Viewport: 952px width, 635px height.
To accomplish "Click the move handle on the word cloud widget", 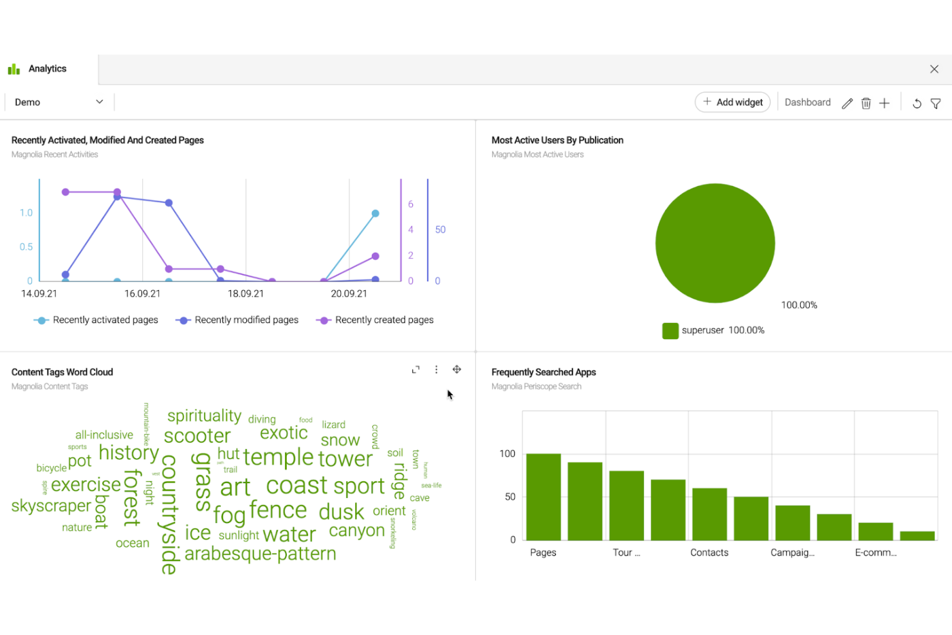I will coord(457,369).
